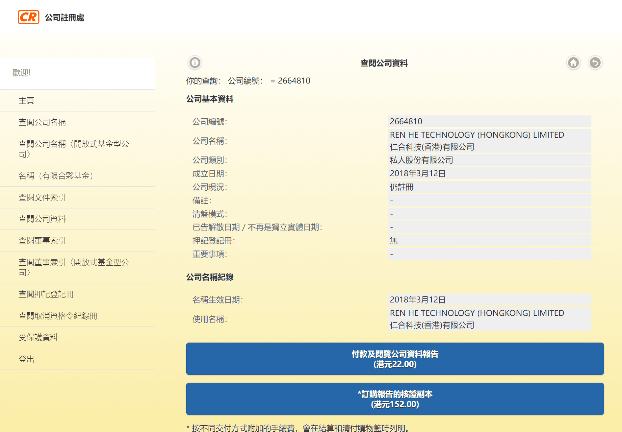Select 查閱董事索引〈開放式基金型公司〉 item
This screenshot has height=432, width=622.
[x=77, y=267]
